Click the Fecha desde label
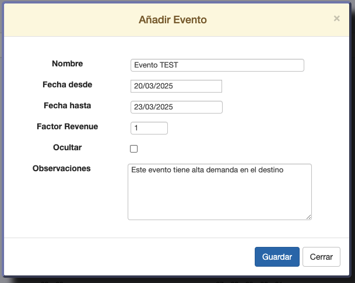Viewport: 355px width, 283px height. click(x=67, y=84)
